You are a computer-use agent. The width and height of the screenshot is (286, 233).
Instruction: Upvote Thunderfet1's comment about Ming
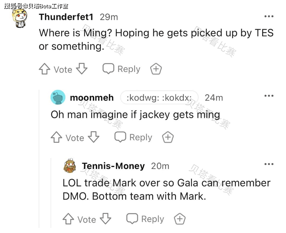pyautogui.click(x=44, y=69)
